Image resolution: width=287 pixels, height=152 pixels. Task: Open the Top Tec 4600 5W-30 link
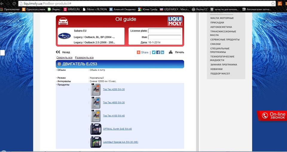point(114,103)
